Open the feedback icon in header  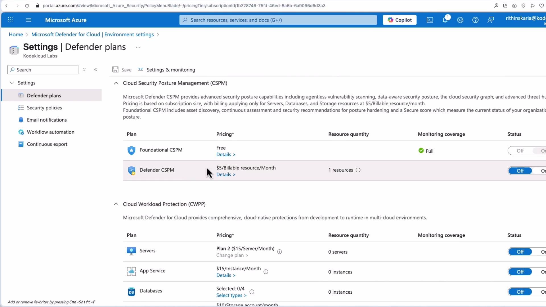click(491, 20)
